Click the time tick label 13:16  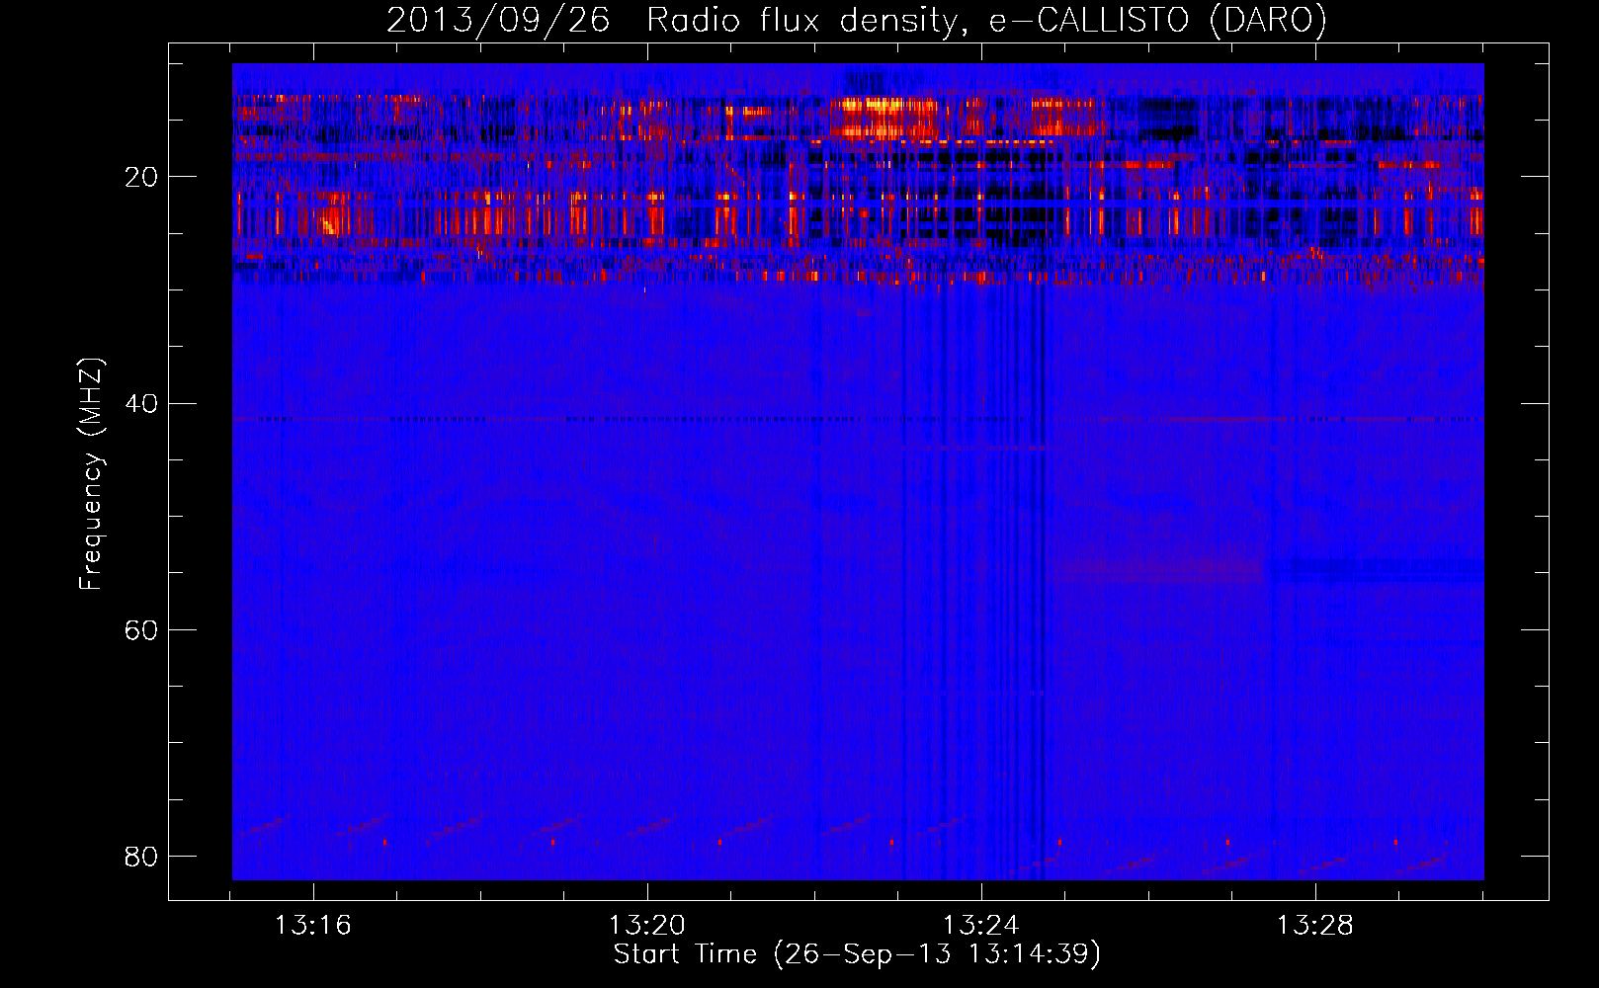tap(313, 926)
